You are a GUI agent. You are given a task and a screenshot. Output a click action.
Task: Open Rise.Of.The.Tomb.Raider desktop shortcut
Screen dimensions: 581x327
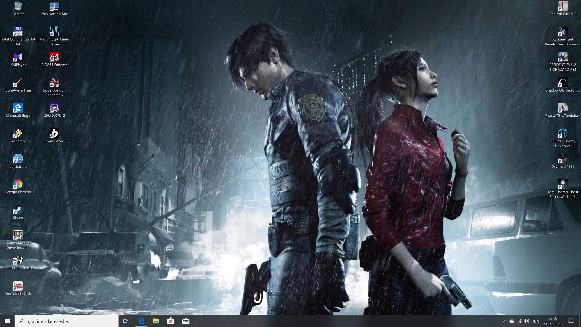point(562,110)
